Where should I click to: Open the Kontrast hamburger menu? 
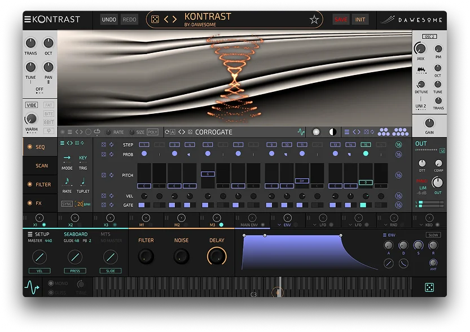(x=28, y=19)
